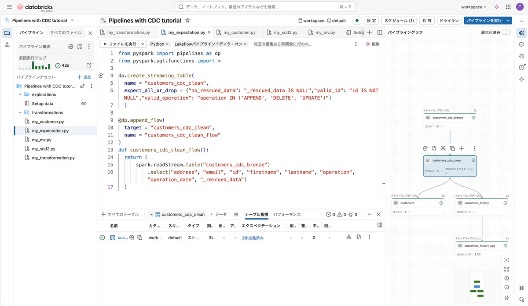Add a new editor tab with plus
This screenshot has height=306, width=528.
370,32
